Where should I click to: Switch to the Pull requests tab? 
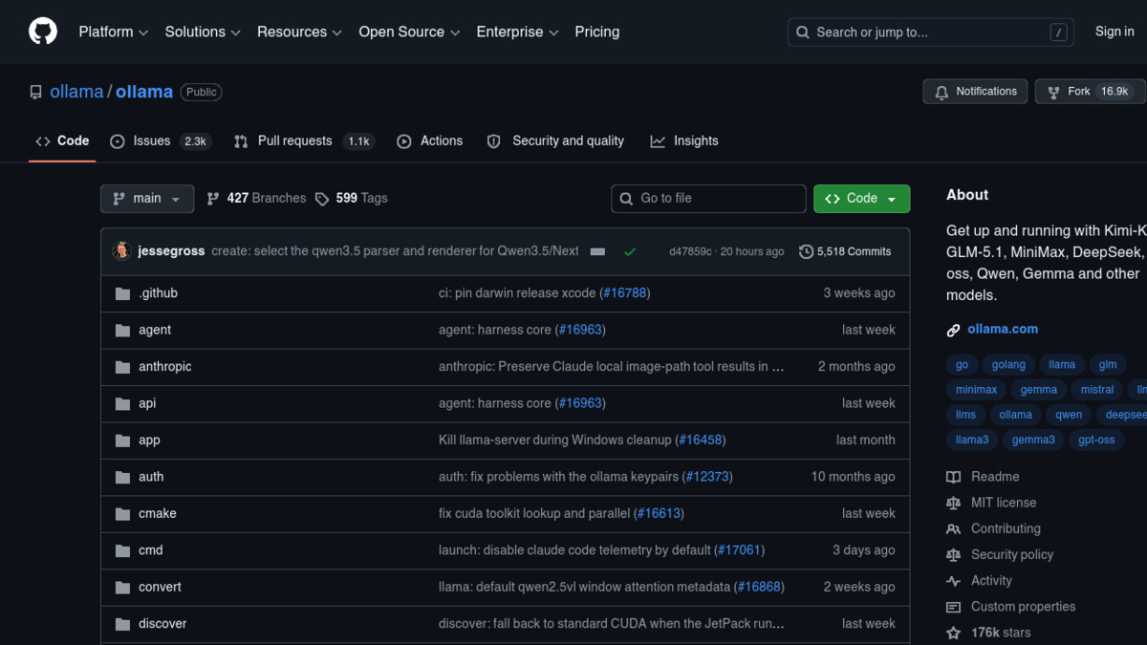click(303, 140)
